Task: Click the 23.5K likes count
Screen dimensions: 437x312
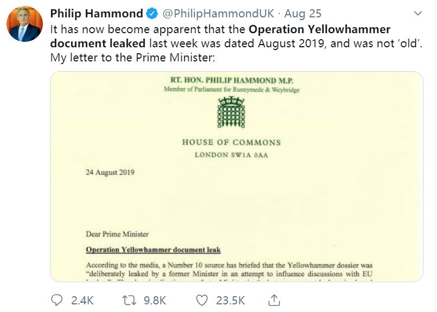Action: pos(230,300)
